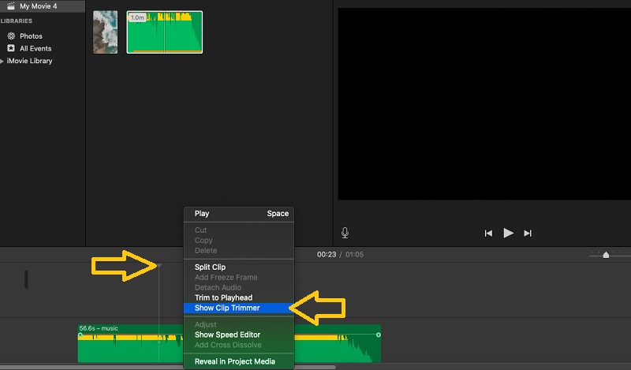
Task: Skip to previous clip in viewer
Action: coord(488,233)
